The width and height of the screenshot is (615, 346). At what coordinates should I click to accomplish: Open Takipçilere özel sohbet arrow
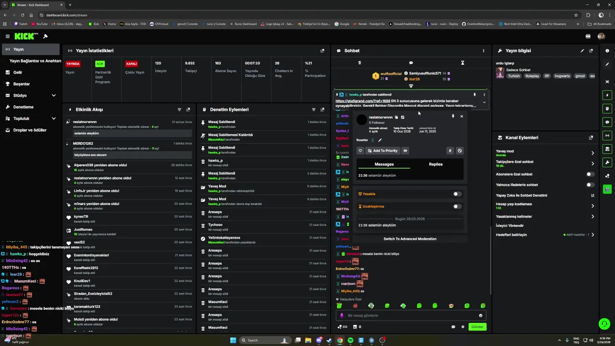tap(592, 164)
